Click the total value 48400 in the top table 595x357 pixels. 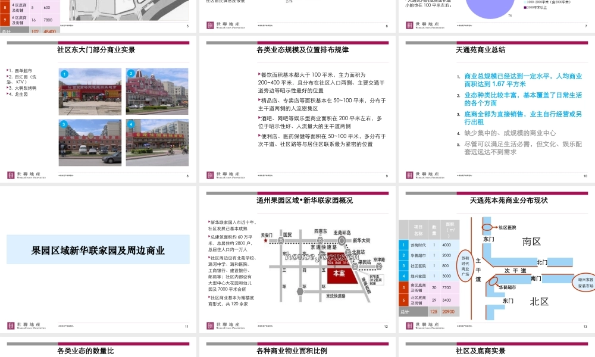50,32
